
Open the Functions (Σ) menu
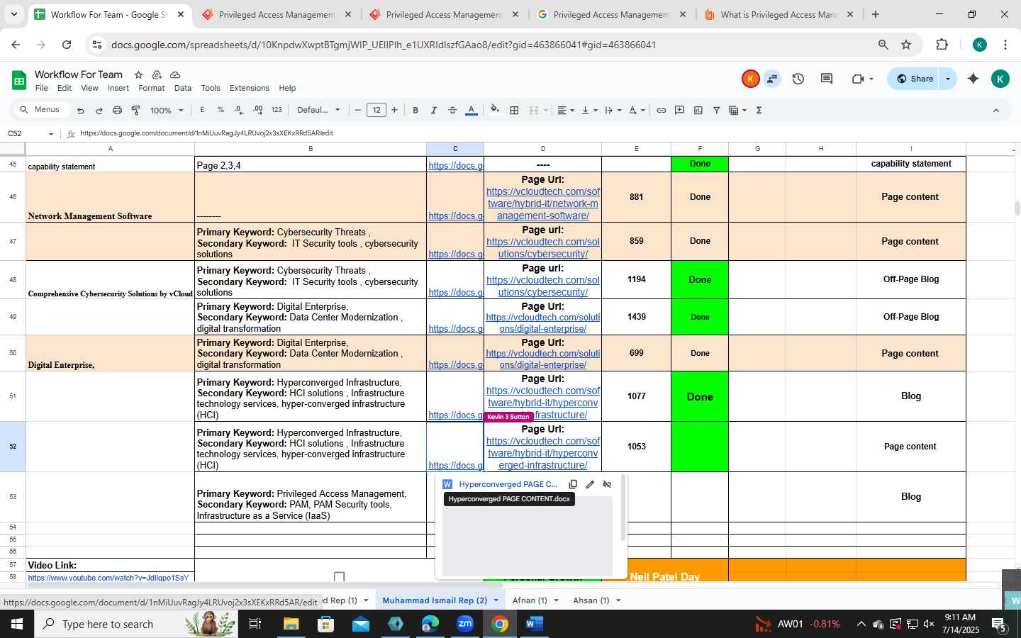tap(759, 110)
